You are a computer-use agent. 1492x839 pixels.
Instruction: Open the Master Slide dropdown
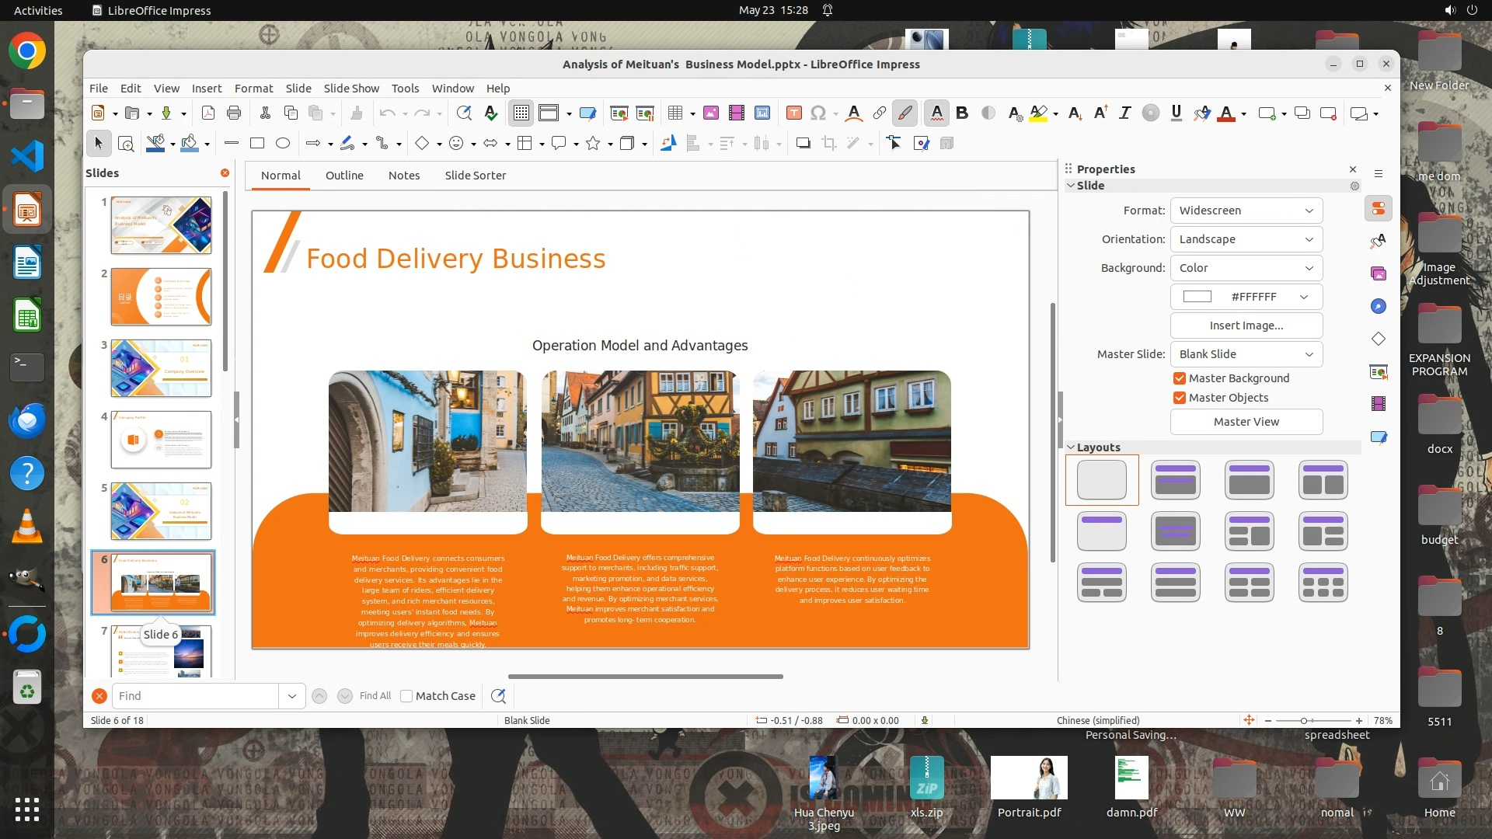[1246, 354]
